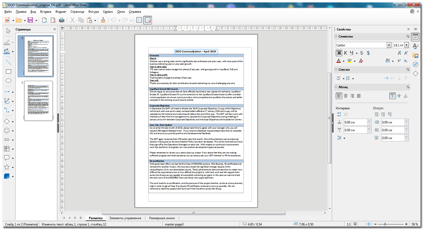This screenshot has height=229, width=423.
Task: Toggle bold formatting button Ж
Action: (339, 53)
